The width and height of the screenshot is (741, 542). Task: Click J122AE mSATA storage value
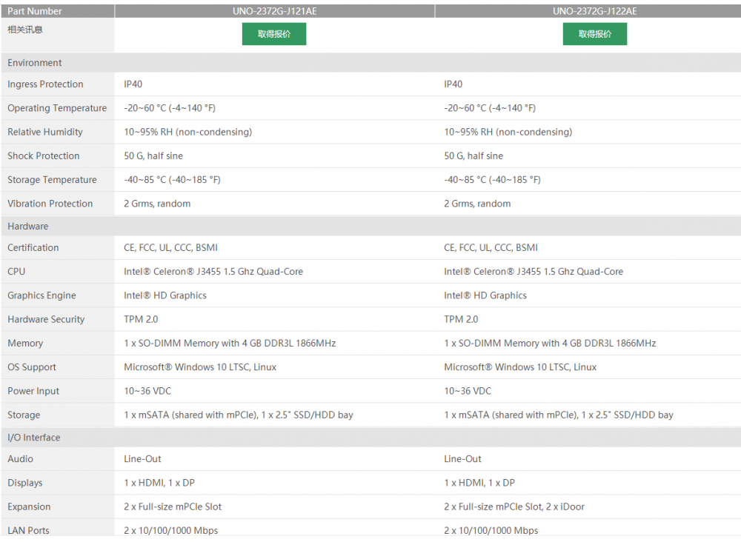click(559, 415)
